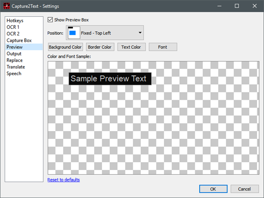
Task: Close the Settings window
Action: pos(255,6)
